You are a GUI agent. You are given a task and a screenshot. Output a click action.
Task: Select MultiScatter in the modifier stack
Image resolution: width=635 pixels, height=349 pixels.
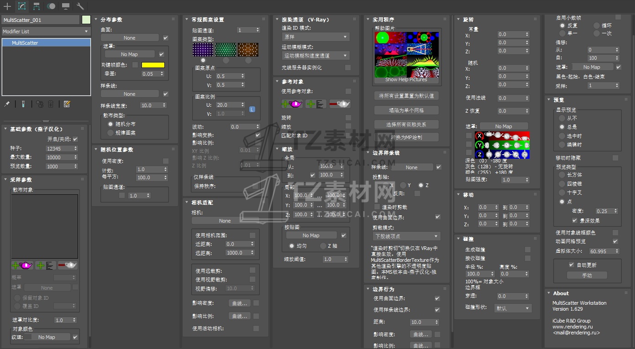tap(46, 43)
